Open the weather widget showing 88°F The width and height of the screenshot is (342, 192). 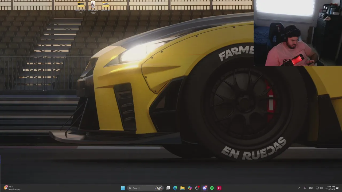point(12,188)
